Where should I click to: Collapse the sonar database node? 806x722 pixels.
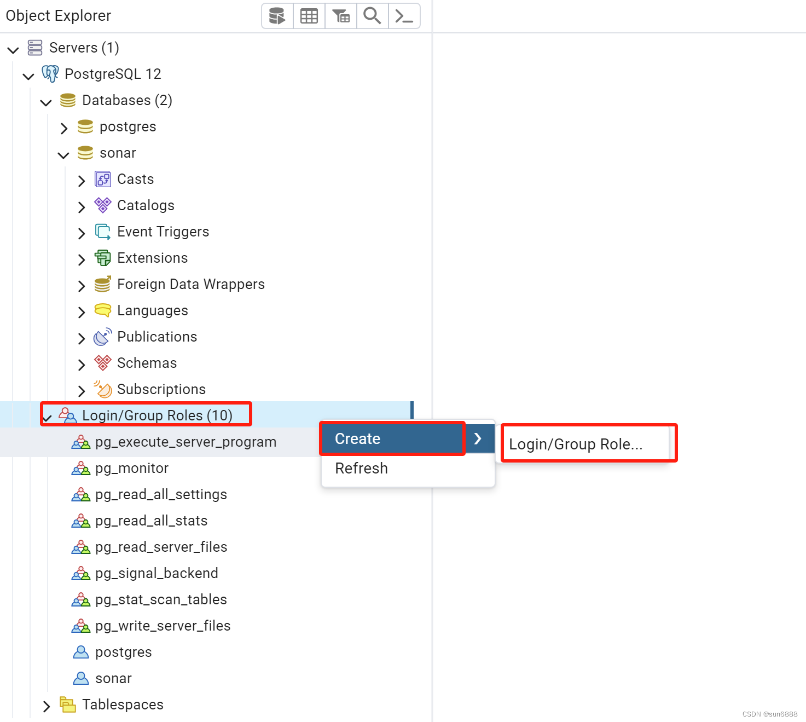point(63,155)
